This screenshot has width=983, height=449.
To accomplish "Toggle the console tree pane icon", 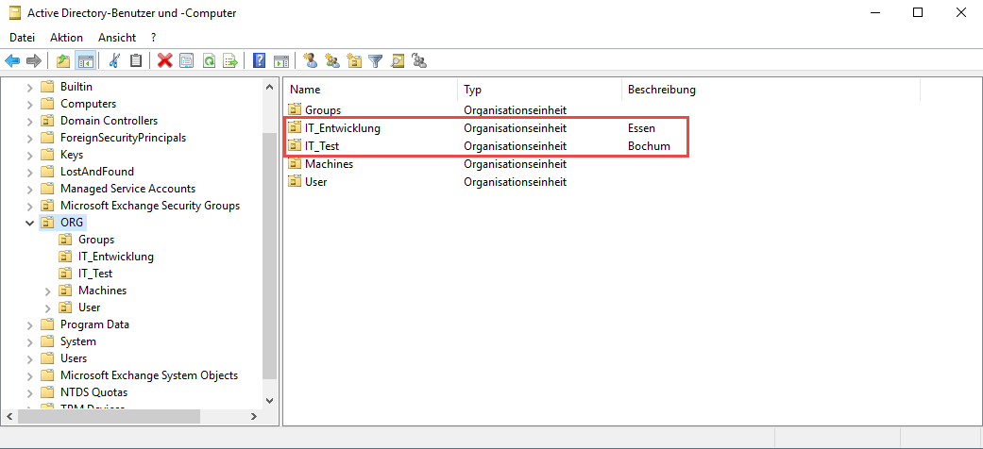I will tap(86, 61).
